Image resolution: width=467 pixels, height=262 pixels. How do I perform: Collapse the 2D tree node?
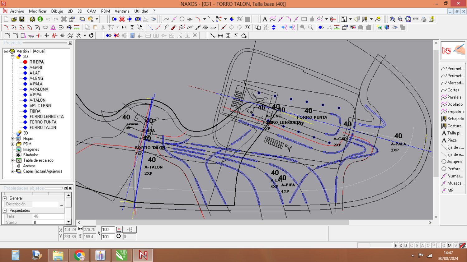click(12, 57)
